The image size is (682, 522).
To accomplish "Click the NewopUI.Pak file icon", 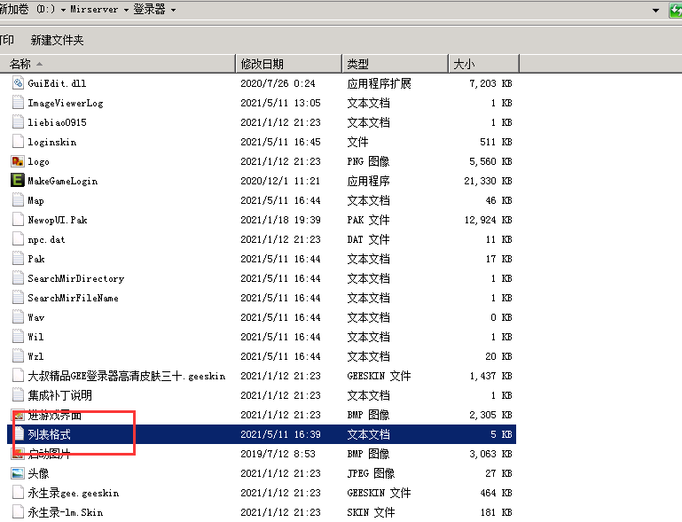I will 18,220.
